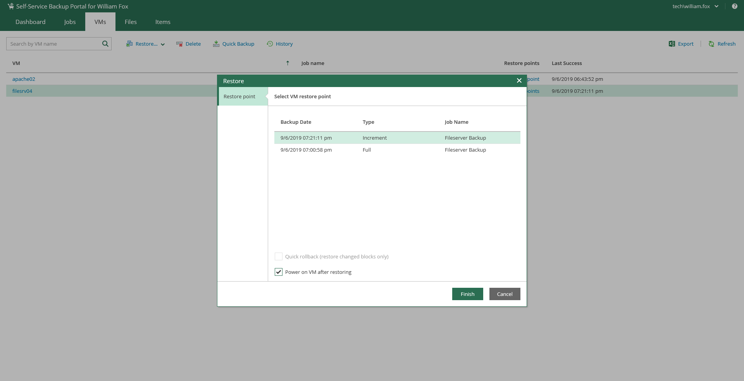Open filesrv04 restore points link
This screenshot has height=381, width=744.
click(533, 91)
